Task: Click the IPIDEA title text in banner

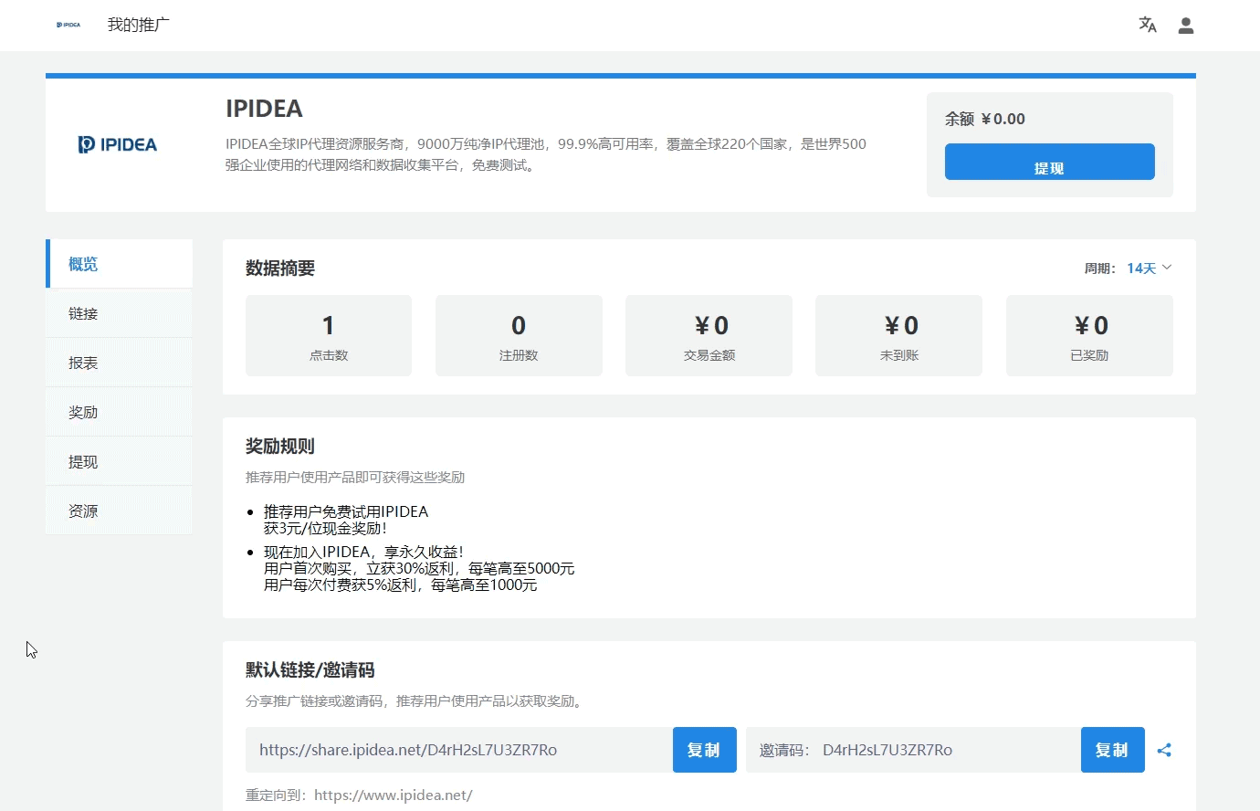Action: [x=264, y=109]
